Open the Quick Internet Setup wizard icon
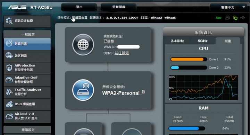 pos(9,21)
